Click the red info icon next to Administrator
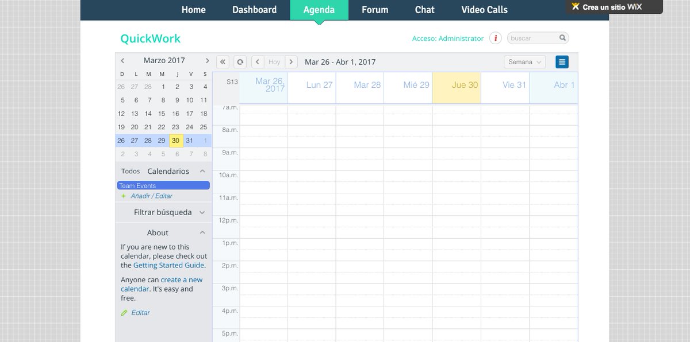This screenshot has height=342, width=690. [494, 38]
